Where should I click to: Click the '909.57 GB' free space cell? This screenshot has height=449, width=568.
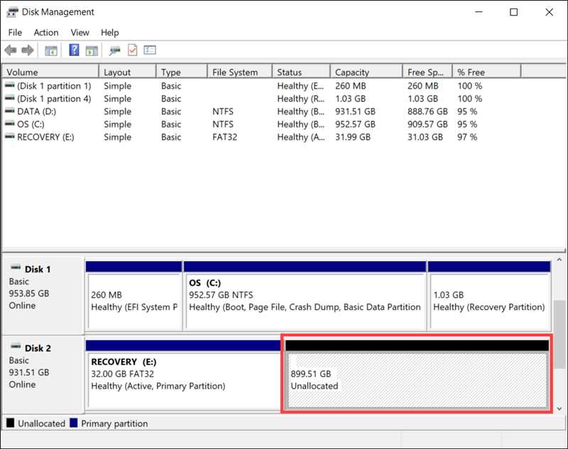pyautogui.click(x=427, y=124)
